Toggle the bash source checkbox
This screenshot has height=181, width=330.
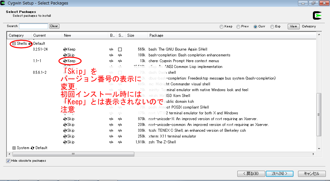120,50
